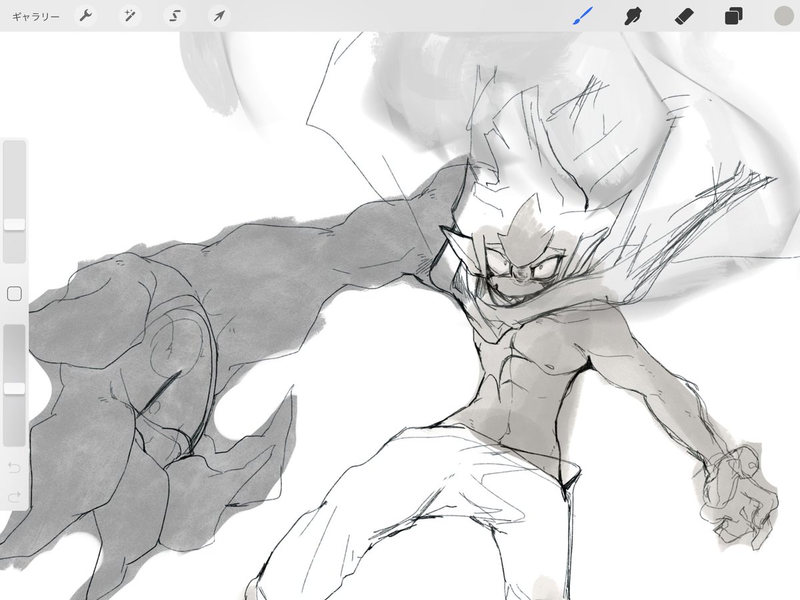800x600 pixels.
Task: Activate the Selection S-shaped tool
Action: pos(174,16)
